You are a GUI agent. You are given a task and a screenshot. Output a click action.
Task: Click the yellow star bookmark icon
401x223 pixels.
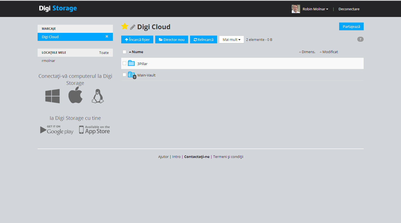click(x=125, y=26)
